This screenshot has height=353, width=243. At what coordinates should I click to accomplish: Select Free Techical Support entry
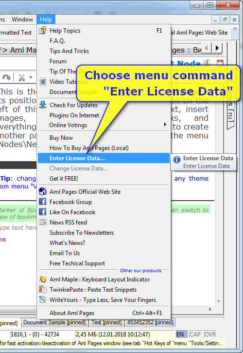(x=104, y=263)
